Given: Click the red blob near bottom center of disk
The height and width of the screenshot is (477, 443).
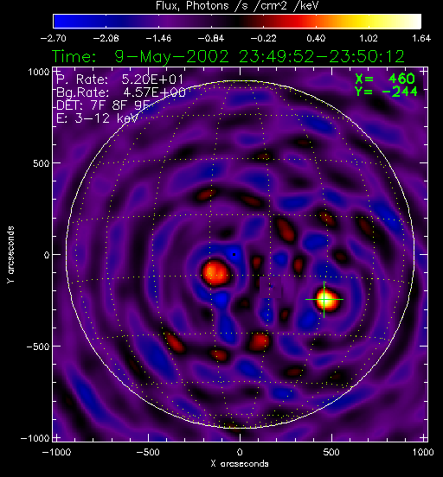Looking at the screenshot, I should (x=260, y=341).
